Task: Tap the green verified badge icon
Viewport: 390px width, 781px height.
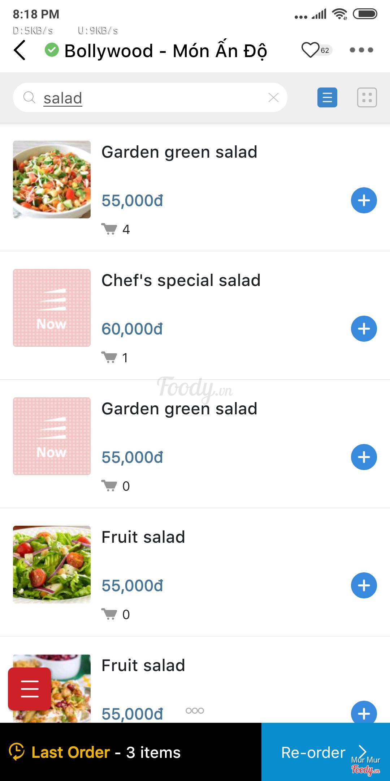Action: click(52, 50)
